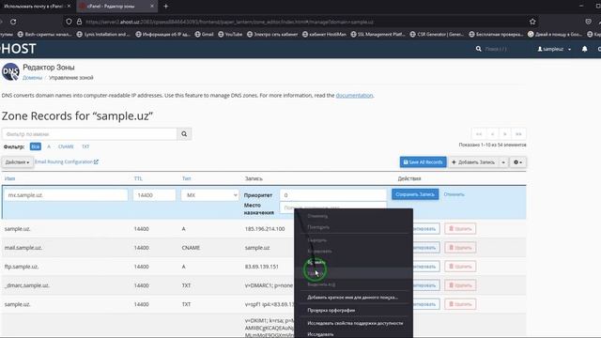Screen dimensions: 601x338
Task: Click the TTL field showing 14400
Action: (x=154, y=195)
